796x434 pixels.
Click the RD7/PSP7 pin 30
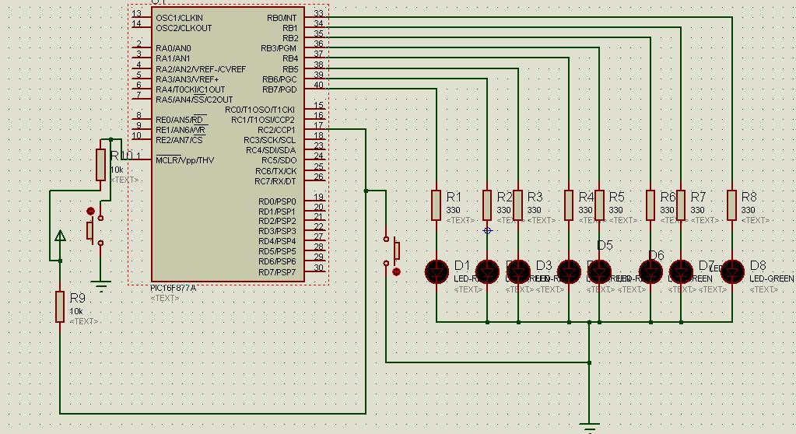click(317, 271)
